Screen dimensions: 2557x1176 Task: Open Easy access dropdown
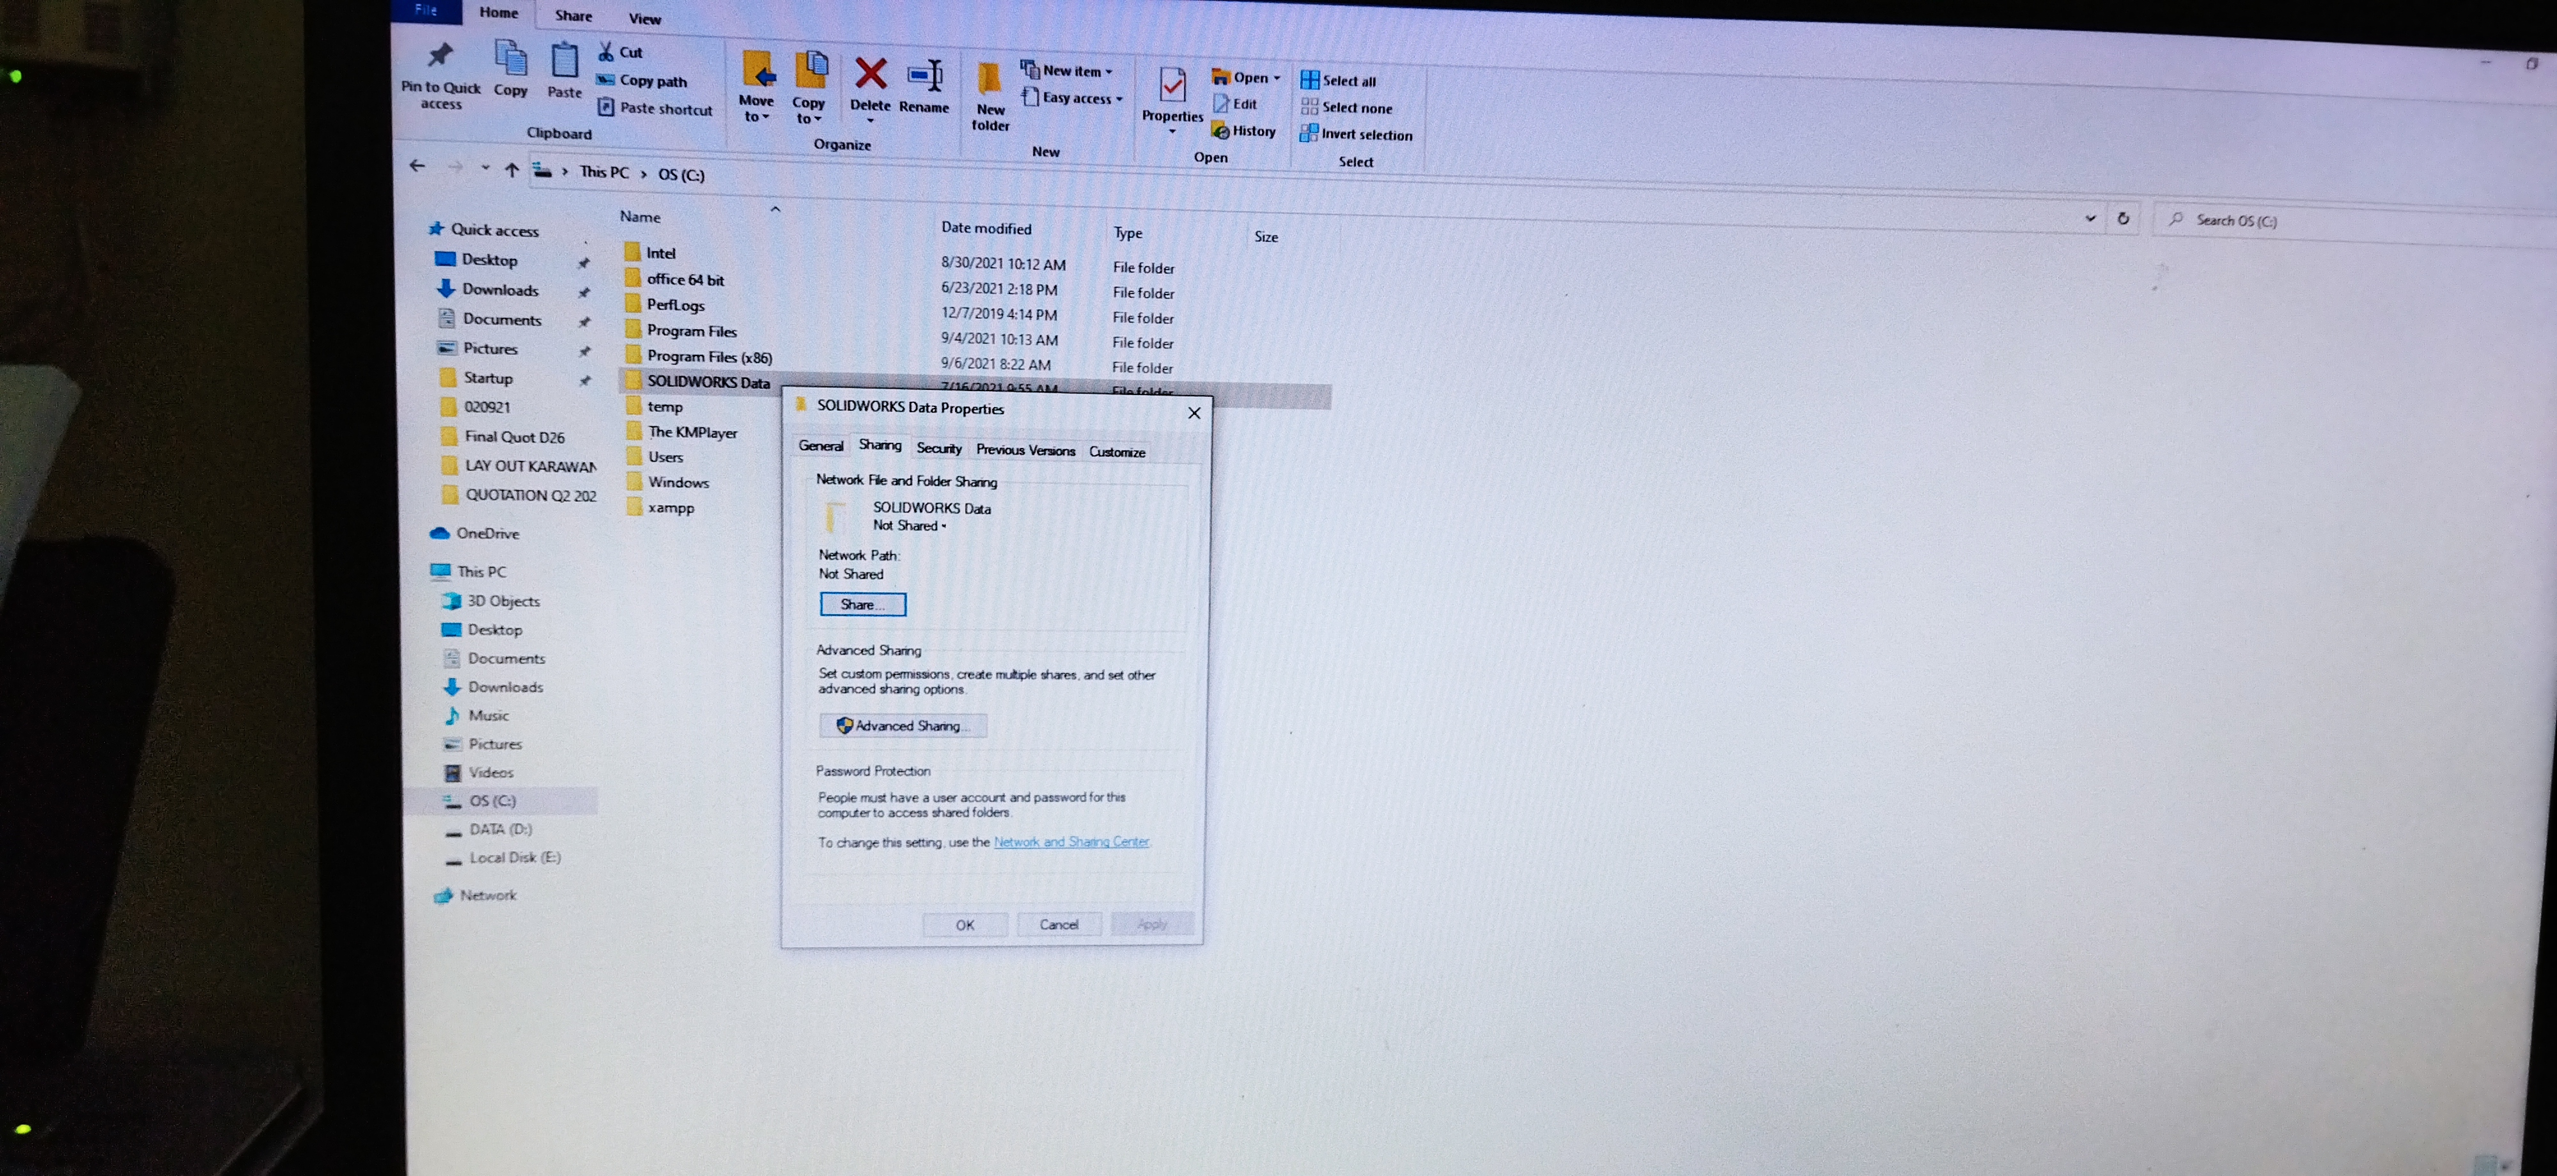tap(1073, 97)
